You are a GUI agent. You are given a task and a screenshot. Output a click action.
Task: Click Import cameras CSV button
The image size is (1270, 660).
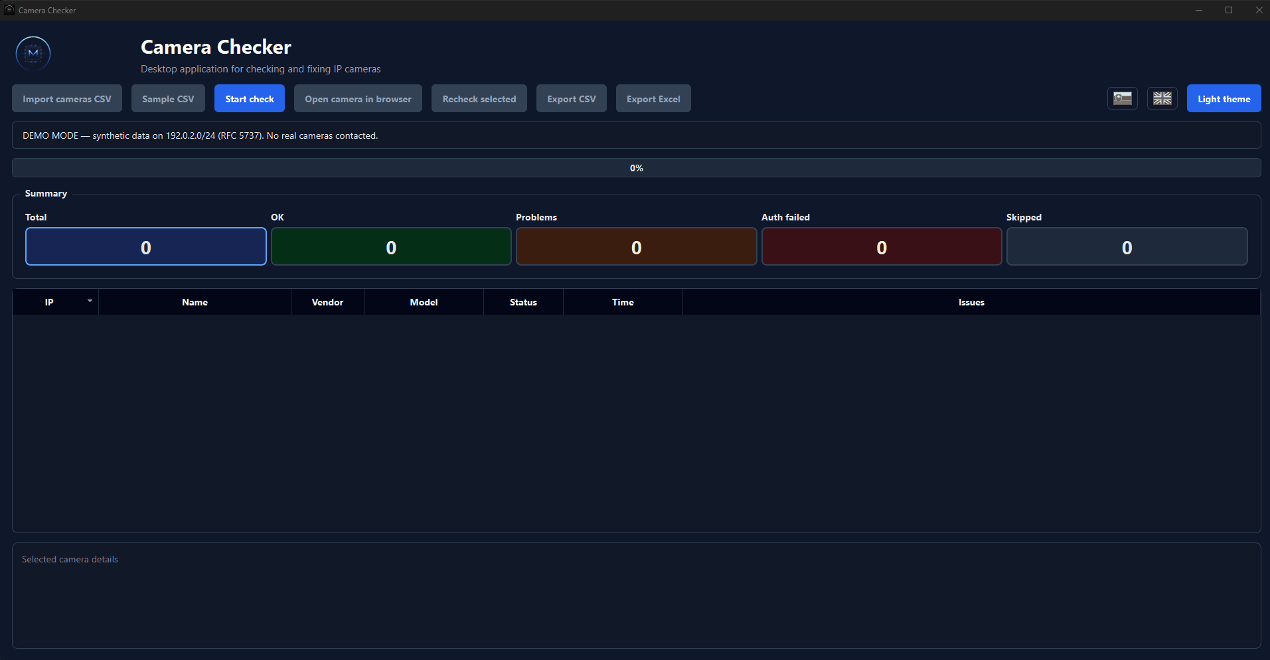click(x=67, y=98)
